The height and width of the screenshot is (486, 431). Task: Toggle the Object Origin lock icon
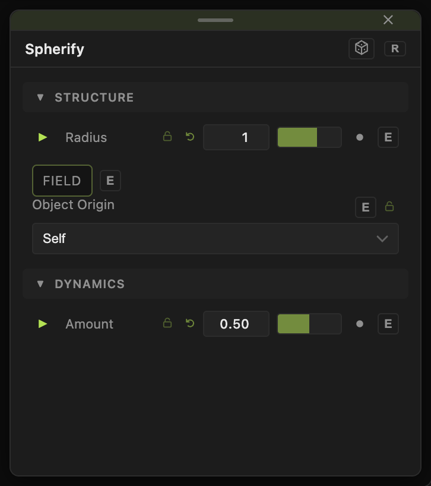tap(389, 206)
